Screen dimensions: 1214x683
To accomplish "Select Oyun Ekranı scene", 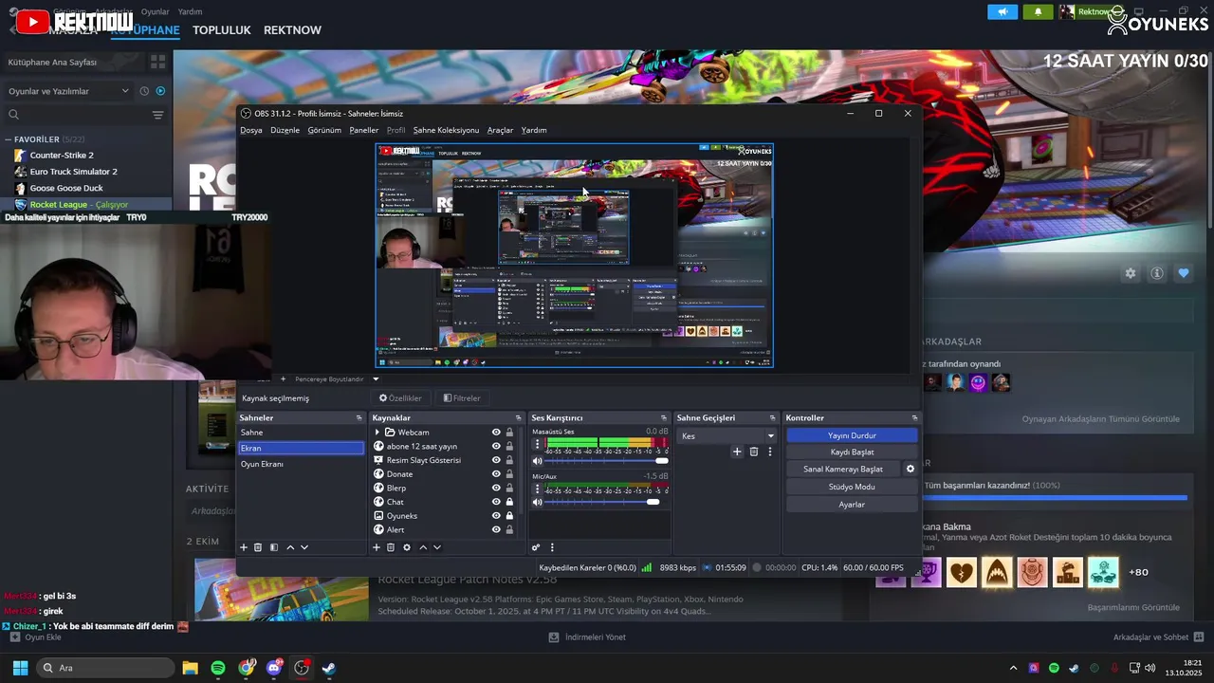I will point(301,464).
